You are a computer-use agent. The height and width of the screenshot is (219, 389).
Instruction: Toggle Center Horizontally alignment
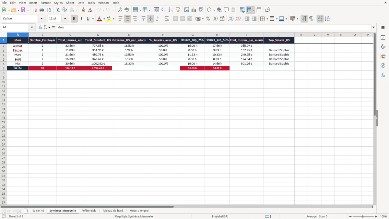click(x=127, y=19)
